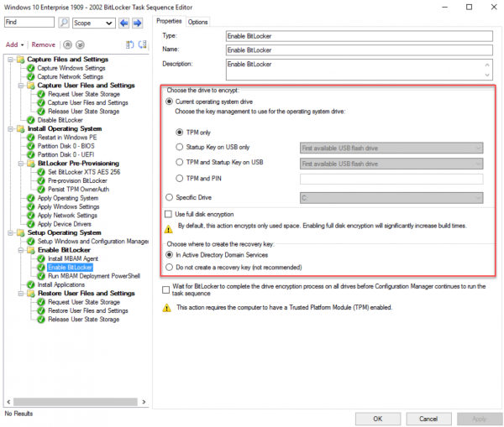The image size is (504, 427).
Task: Select TPM and PIN option
Action: 180,178
